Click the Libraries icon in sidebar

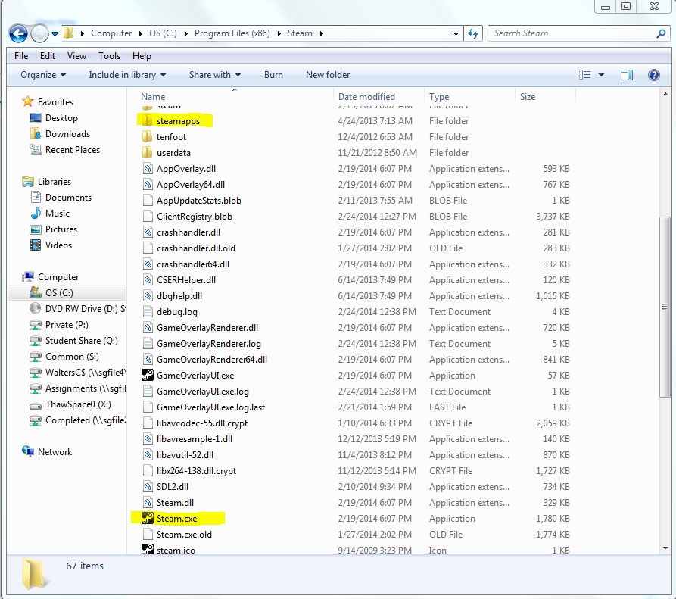[28, 182]
